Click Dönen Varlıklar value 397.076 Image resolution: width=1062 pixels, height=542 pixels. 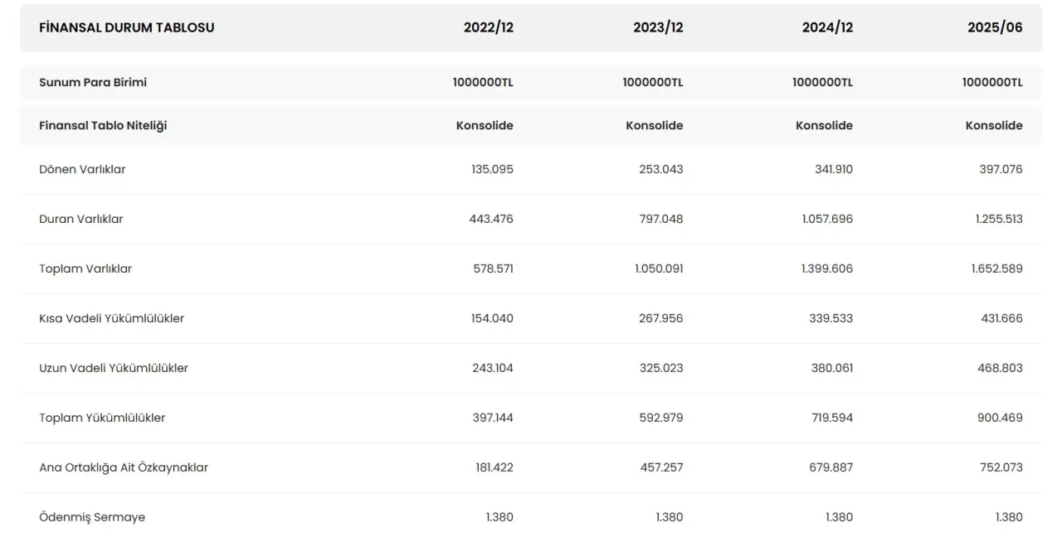tap(1001, 169)
